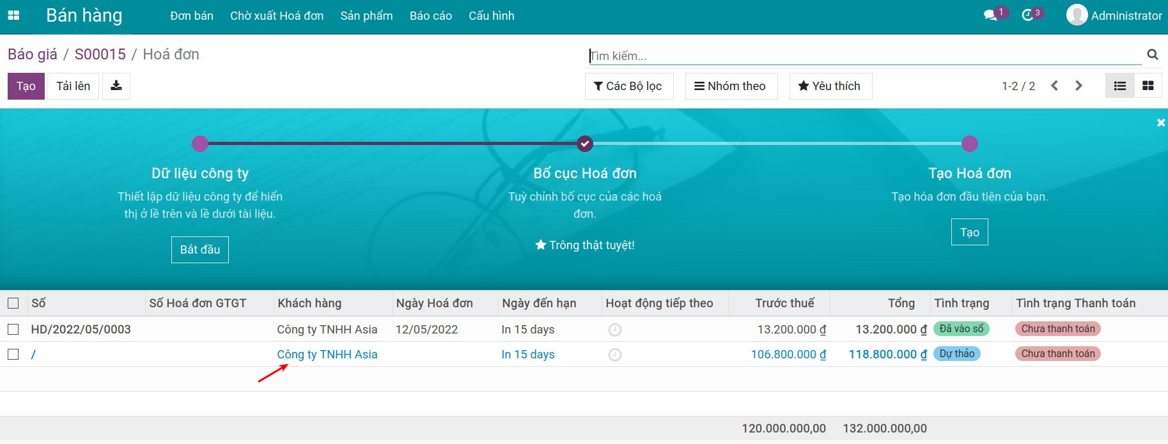1168x444 pixels.
Task: Open the Báo cáo menu
Action: pyautogui.click(x=431, y=15)
